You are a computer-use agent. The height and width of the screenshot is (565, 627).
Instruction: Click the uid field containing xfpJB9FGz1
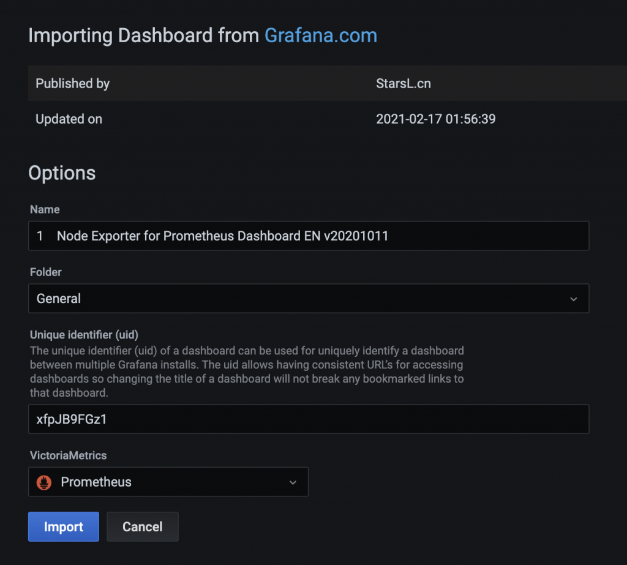[x=309, y=419]
